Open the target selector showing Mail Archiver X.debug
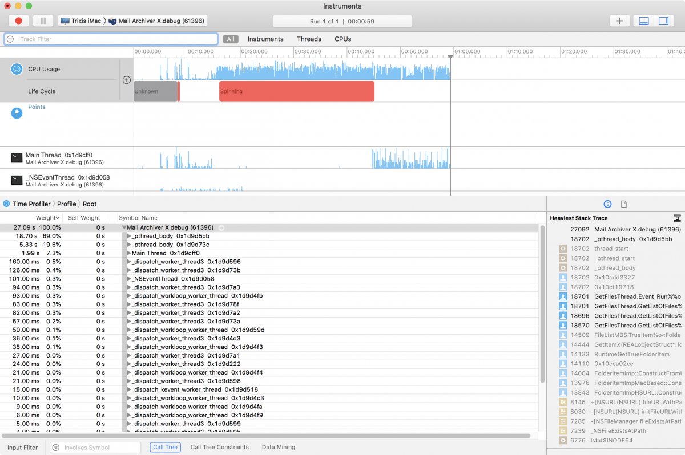Image resolution: width=685 pixels, height=455 pixels. pos(133,21)
